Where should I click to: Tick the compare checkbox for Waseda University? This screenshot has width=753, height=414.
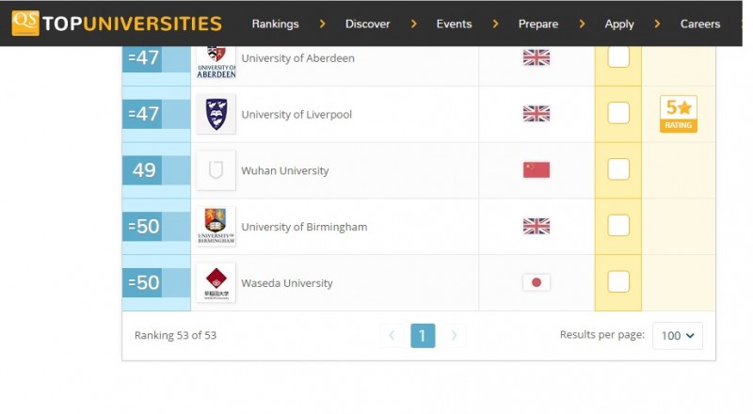click(x=618, y=281)
